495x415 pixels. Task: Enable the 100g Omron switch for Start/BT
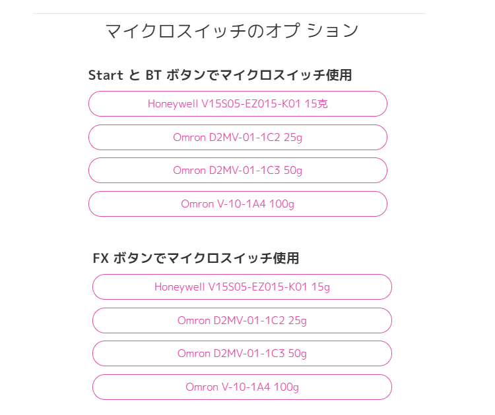tap(238, 204)
